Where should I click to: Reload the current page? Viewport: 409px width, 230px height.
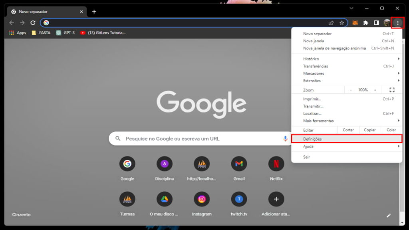33,23
